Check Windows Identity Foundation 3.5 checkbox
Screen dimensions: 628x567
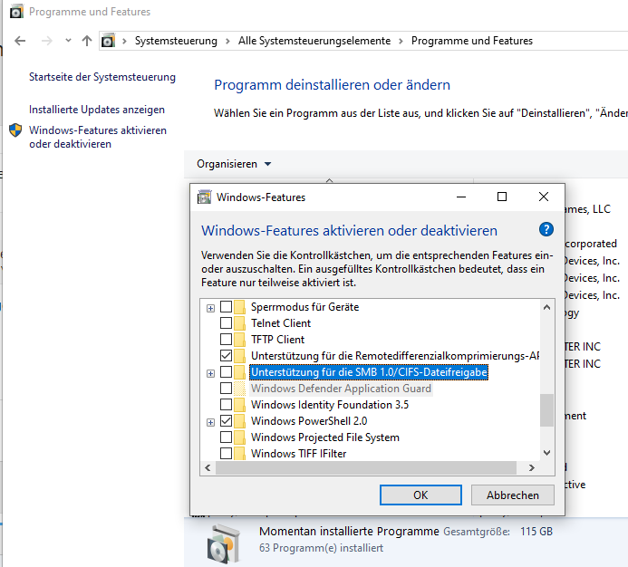coord(226,405)
